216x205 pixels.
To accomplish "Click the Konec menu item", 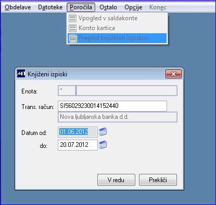I will click(158, 7).
